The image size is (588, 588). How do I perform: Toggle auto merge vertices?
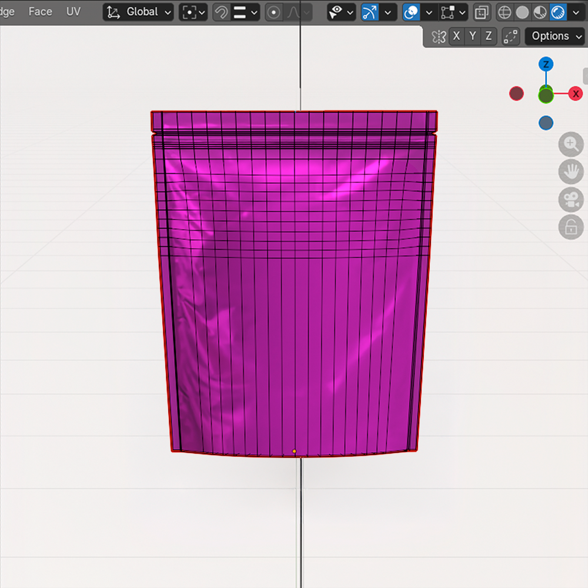(x=511, y=36)
